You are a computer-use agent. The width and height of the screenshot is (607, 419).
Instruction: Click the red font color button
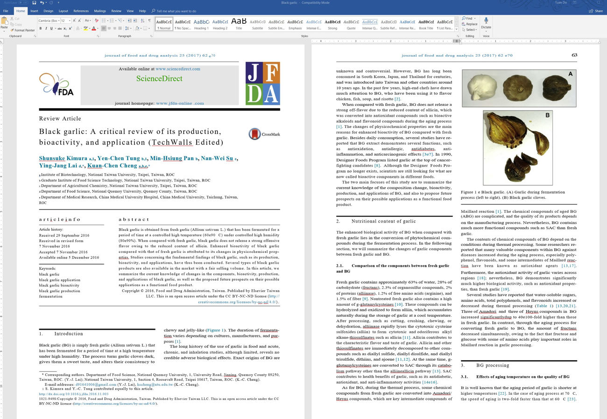(x=93, y=28)
